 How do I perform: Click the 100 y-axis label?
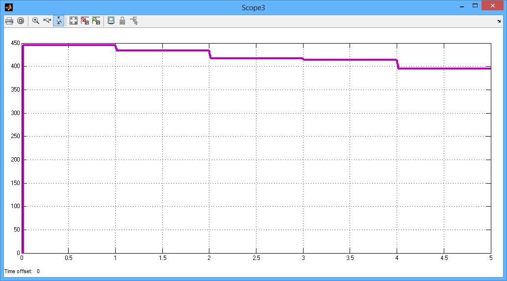tap(15, 206)
